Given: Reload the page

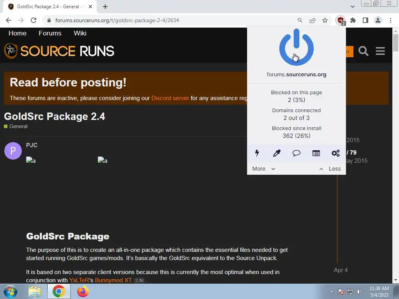Looking at the screenshot, I should [x=34, y=20].
